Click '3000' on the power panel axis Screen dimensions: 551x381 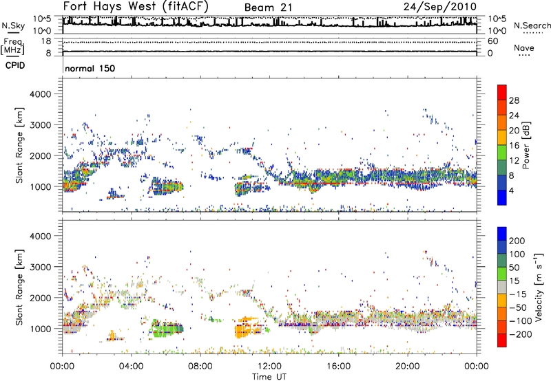pyautogui.click(x=41, y=125)
